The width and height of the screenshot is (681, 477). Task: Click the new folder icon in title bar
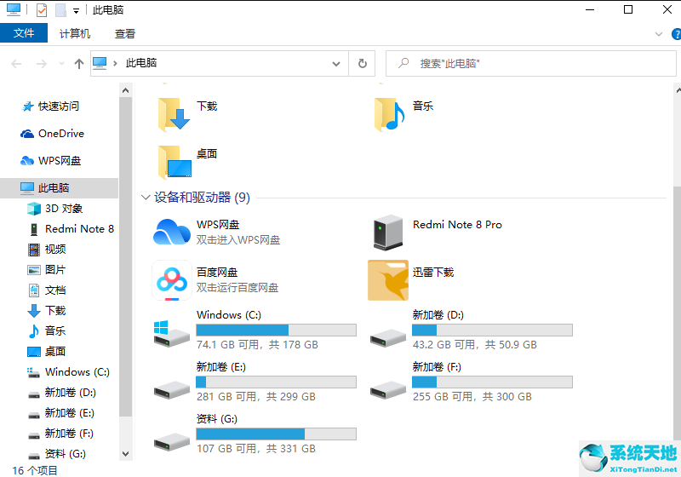click(60, 9)
